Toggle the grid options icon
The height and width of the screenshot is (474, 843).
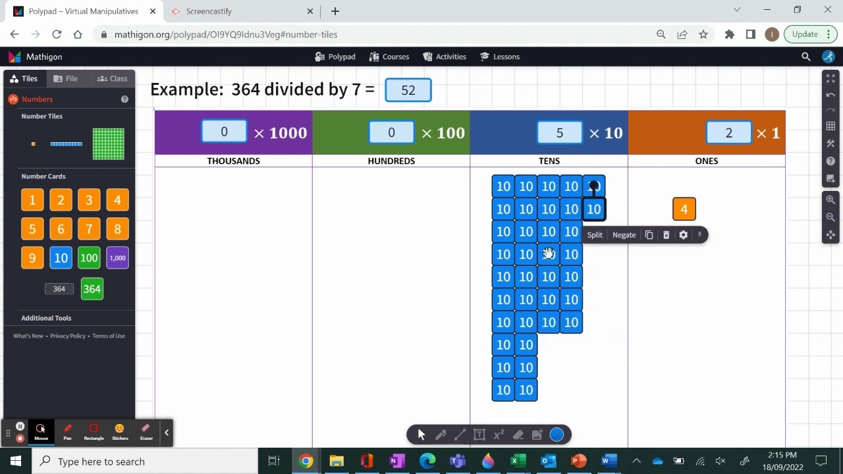[830, 126]
